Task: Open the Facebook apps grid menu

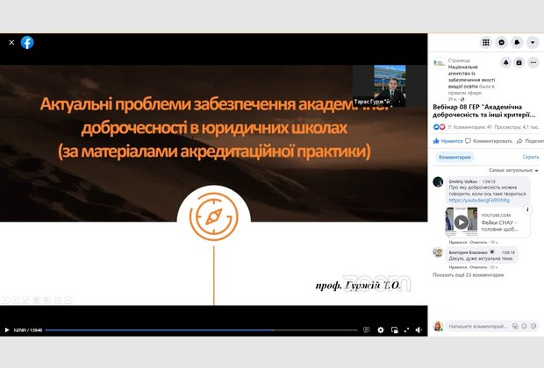Action: (486, 42)
